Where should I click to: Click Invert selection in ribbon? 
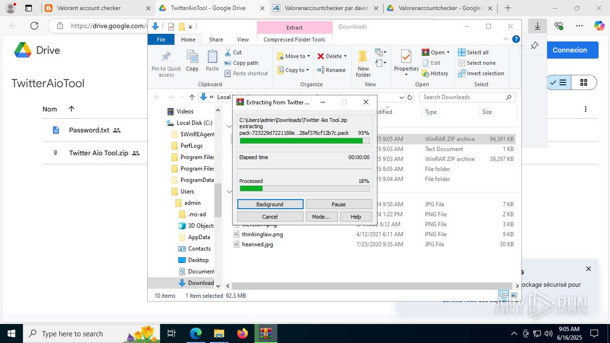click(481, 73)
